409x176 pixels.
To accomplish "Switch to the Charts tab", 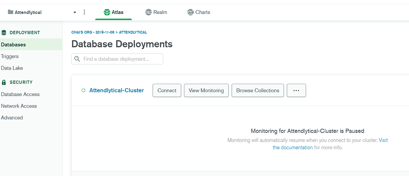I will pos(199,12).
